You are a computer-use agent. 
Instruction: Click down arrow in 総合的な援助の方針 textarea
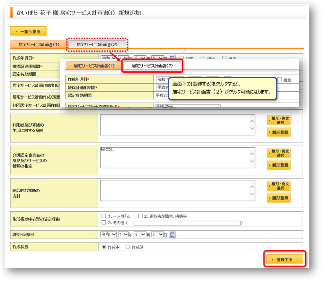252,194
